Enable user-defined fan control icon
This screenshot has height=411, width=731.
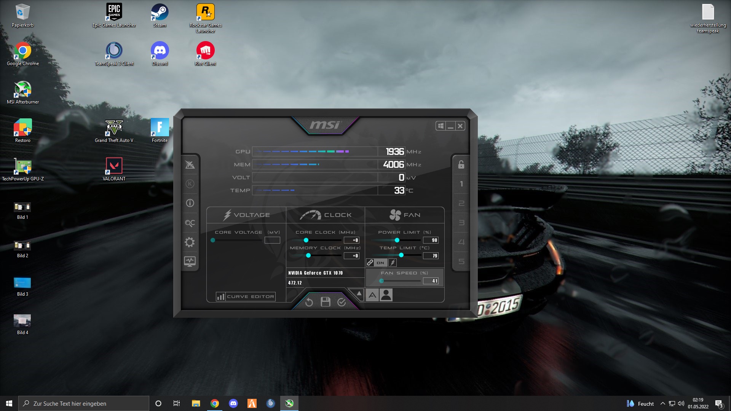coord(386,295)
